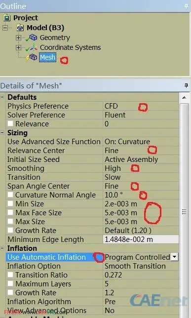The image size is (191, 318).
Task: Click Growth Rate value Default (1.20)
Action: 128,231
